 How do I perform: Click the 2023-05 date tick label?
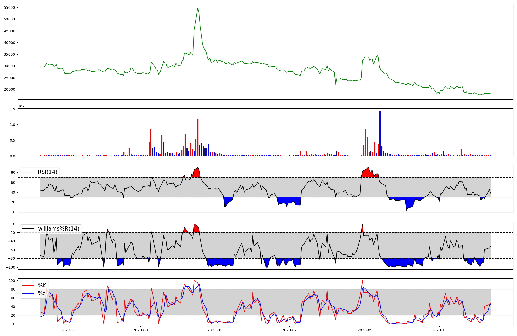[215, 330]
